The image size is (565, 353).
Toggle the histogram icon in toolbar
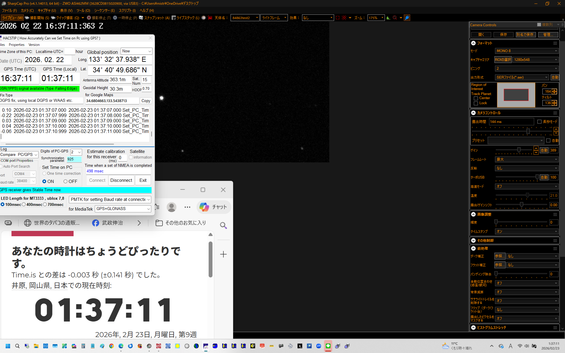pyautogui.click(x=388, y=18)
